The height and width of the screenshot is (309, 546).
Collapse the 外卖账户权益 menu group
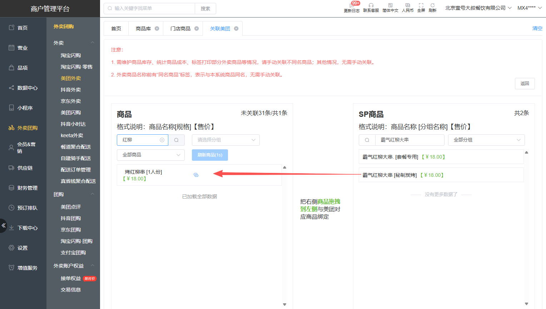click(x=93, y=265)
